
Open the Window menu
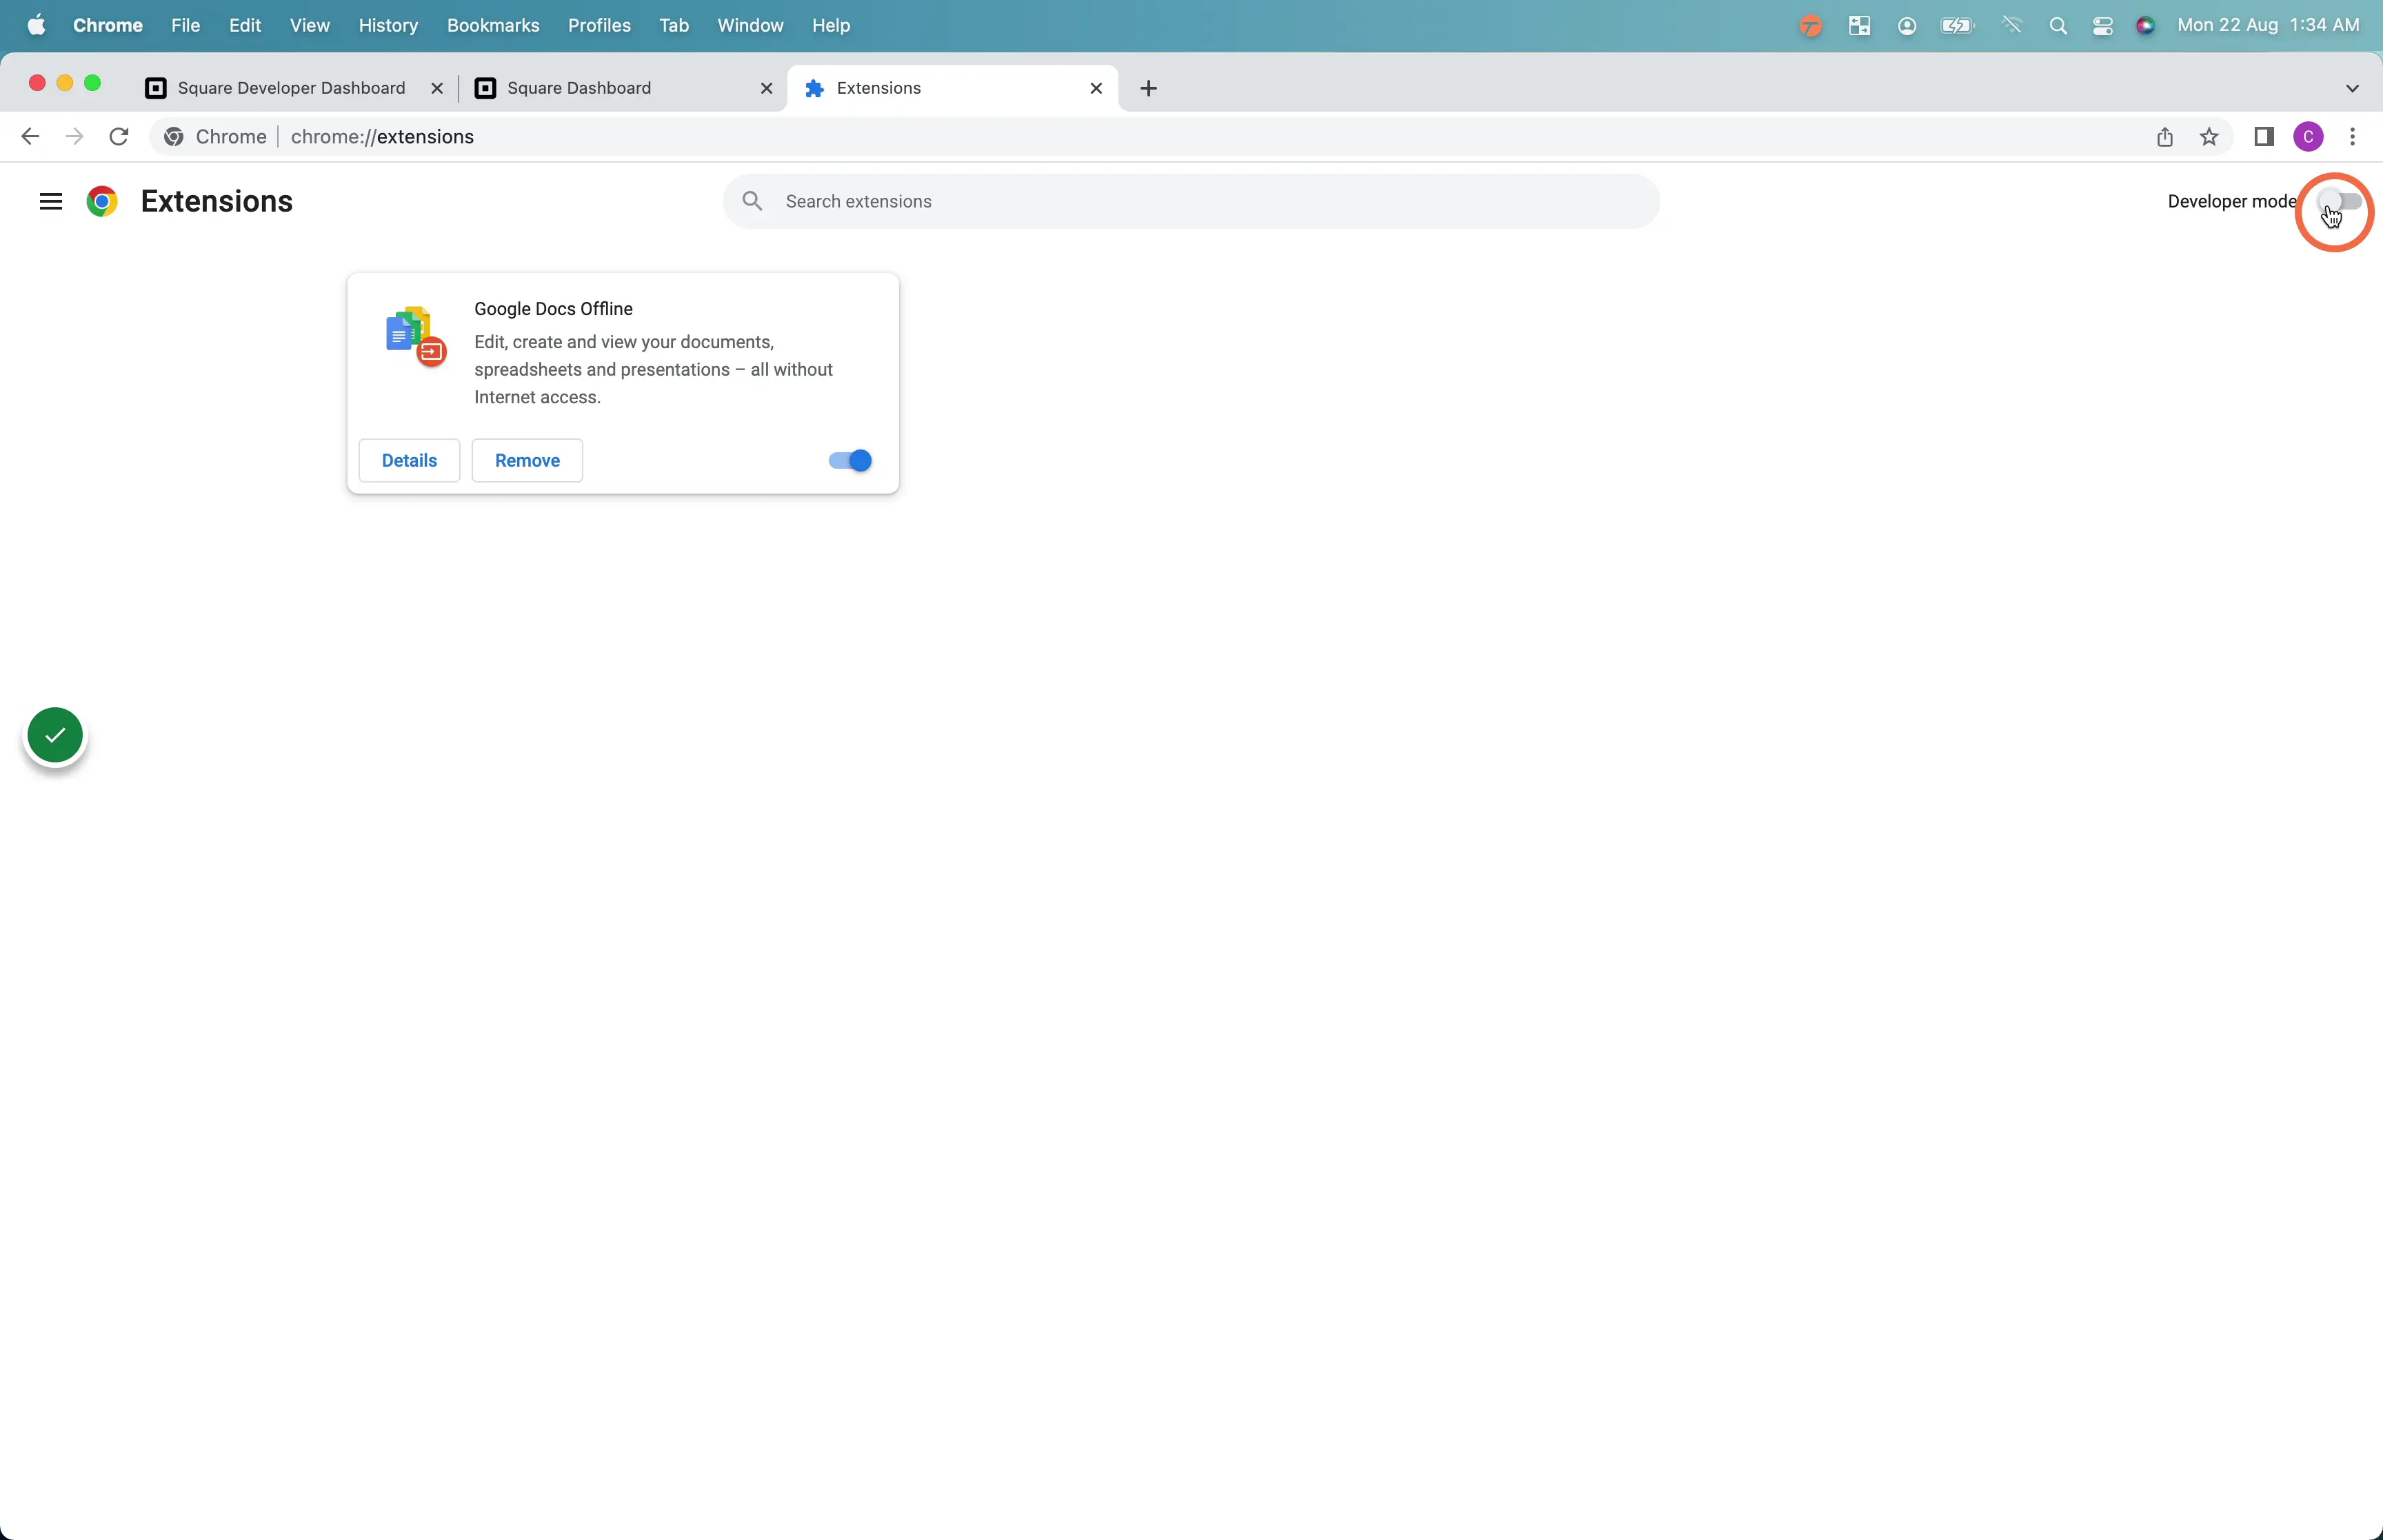pos(750,26)
